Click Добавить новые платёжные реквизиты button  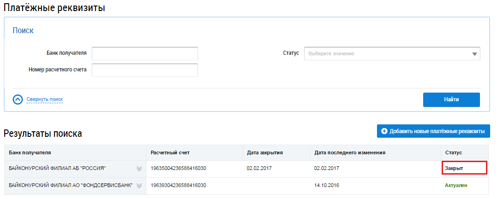pos(432,131)
